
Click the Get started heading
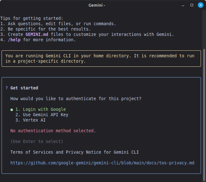[x=24, y=88]
